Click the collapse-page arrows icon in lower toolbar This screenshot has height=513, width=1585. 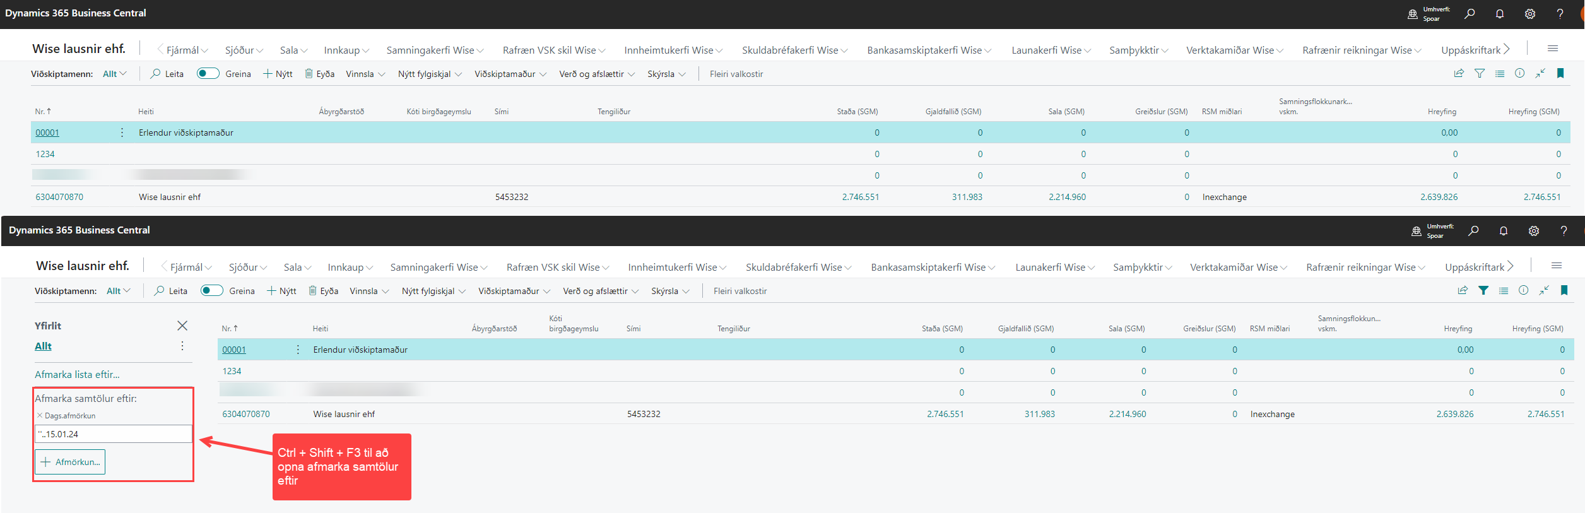pyautogui.click(x=1544, y=290)
